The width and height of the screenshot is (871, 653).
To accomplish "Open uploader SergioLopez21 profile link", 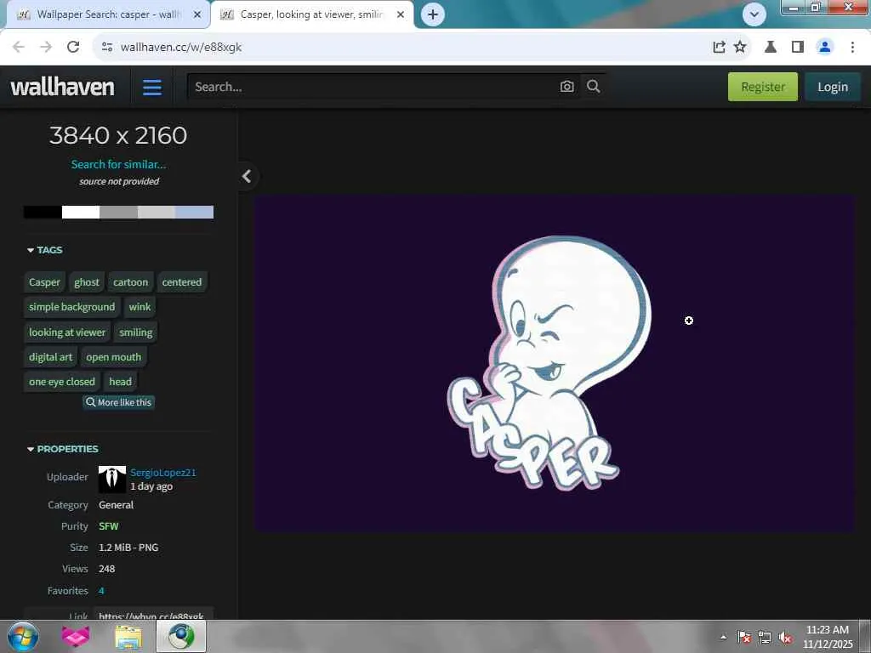I will (162, 473).
